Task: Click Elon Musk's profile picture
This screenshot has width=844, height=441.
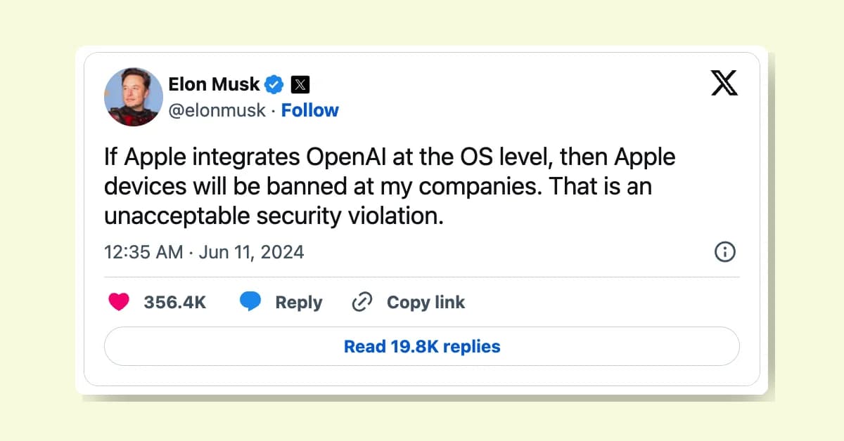Action: click(133, 97)
